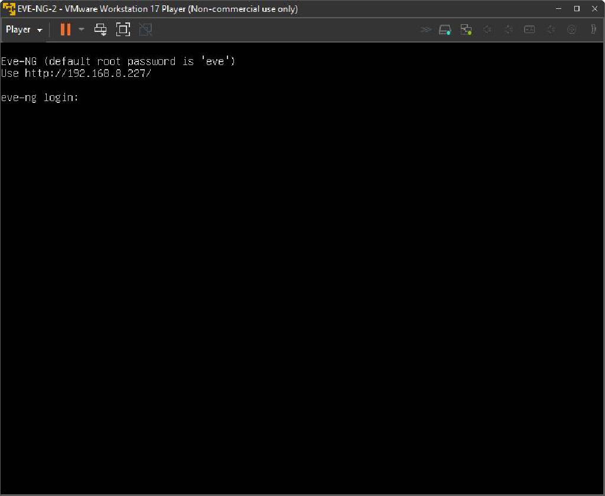The width and height of the screenshot is (605, 496).
Task: Open the suspend button options arrow
Action: click(x=81, y=29)
